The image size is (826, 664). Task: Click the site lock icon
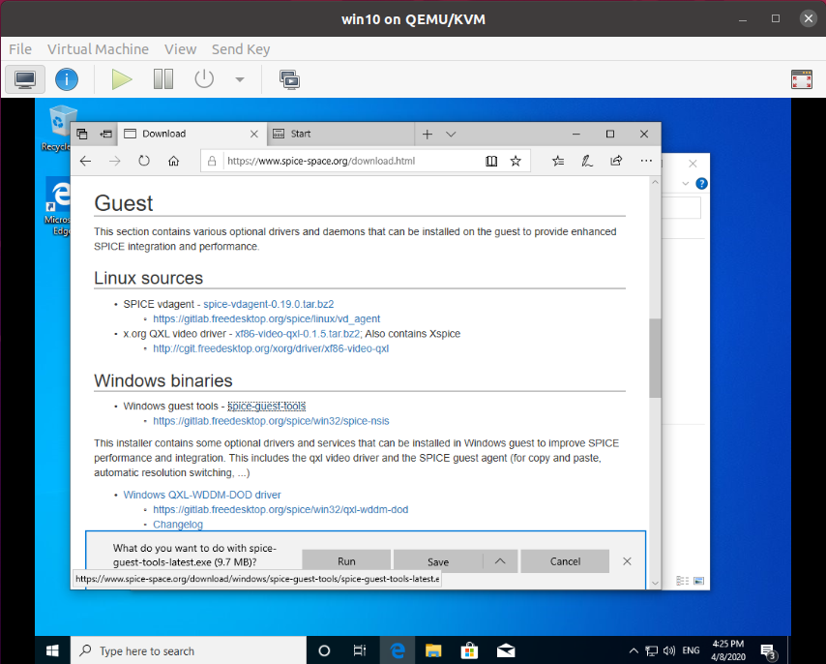[x=212, y=161]
